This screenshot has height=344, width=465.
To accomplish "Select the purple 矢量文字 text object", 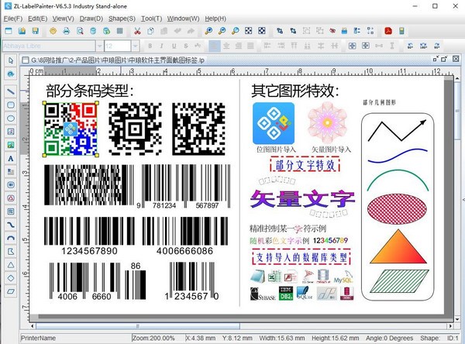I will click(x=302, y=199).
